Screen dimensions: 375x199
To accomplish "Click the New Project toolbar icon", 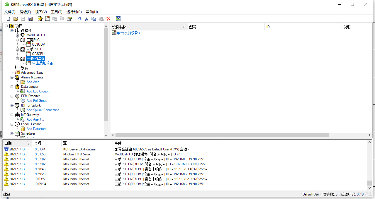I will [8, 19].
